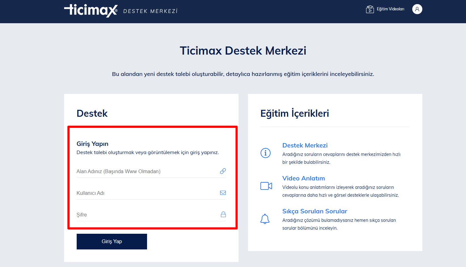Click the DESTEK MERKEZİ header text
The image size is (466, 267).
[150, 11]
